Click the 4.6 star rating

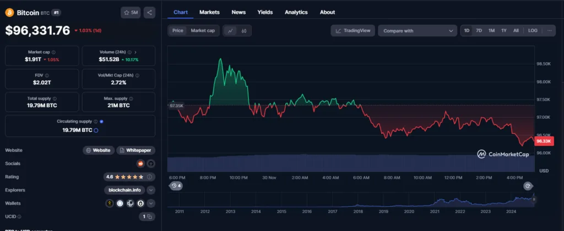(126, 177)
